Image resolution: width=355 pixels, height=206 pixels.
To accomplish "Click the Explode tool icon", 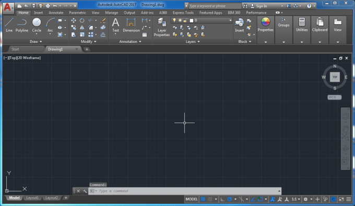I will pyautogui.click(x=103, y=27).
